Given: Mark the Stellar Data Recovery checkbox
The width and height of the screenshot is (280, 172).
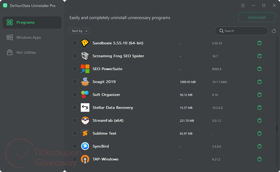Looking at the screenshot, I should coord(75,108).
